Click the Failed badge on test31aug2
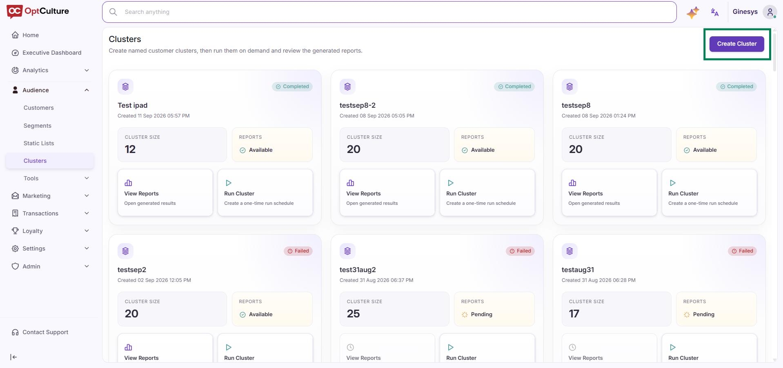This screenshot has width=783, height=368. [521, 251]
